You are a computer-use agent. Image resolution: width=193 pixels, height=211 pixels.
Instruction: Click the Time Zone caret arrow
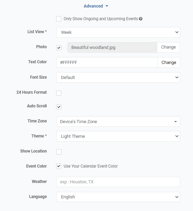(175, 122)
